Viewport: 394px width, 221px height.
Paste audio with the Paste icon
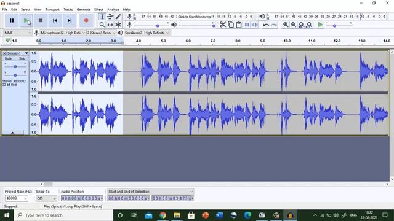[239, 25]
